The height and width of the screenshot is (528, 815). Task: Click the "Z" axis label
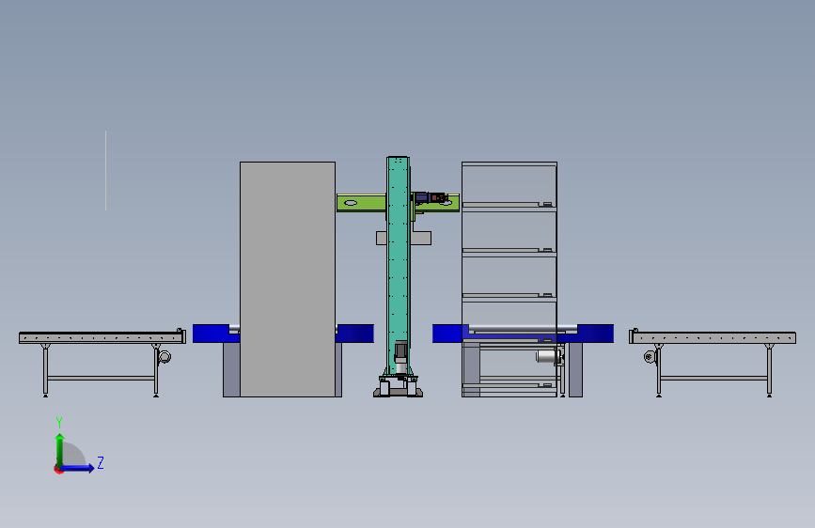[x=101, y=462]
